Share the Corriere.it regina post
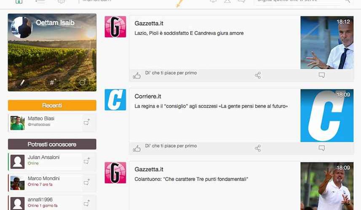Viewport: 361px width, 210px height. 258,148
